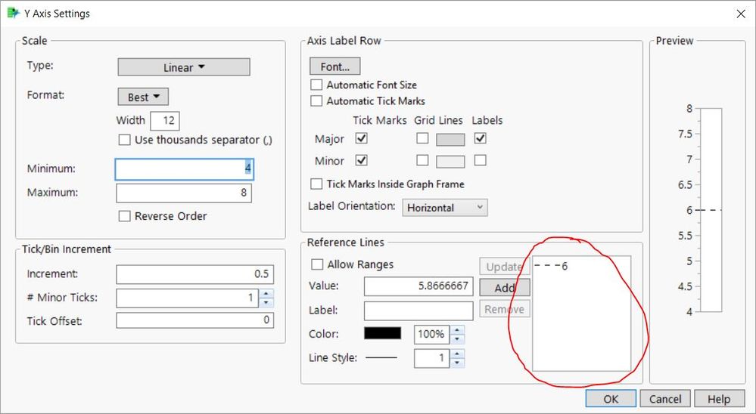Image resolution: width=756 pixels, height=414 pixels.
Task: Open Label Orientation dropdown showing Horizontal
Action: pos(444,208)
